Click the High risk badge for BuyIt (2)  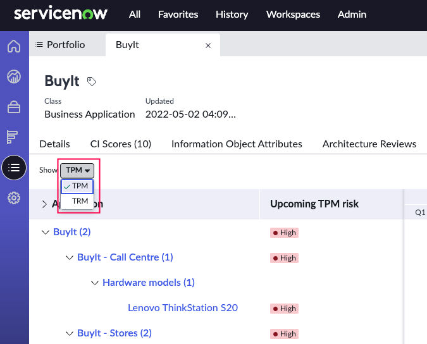coord(284,233)
